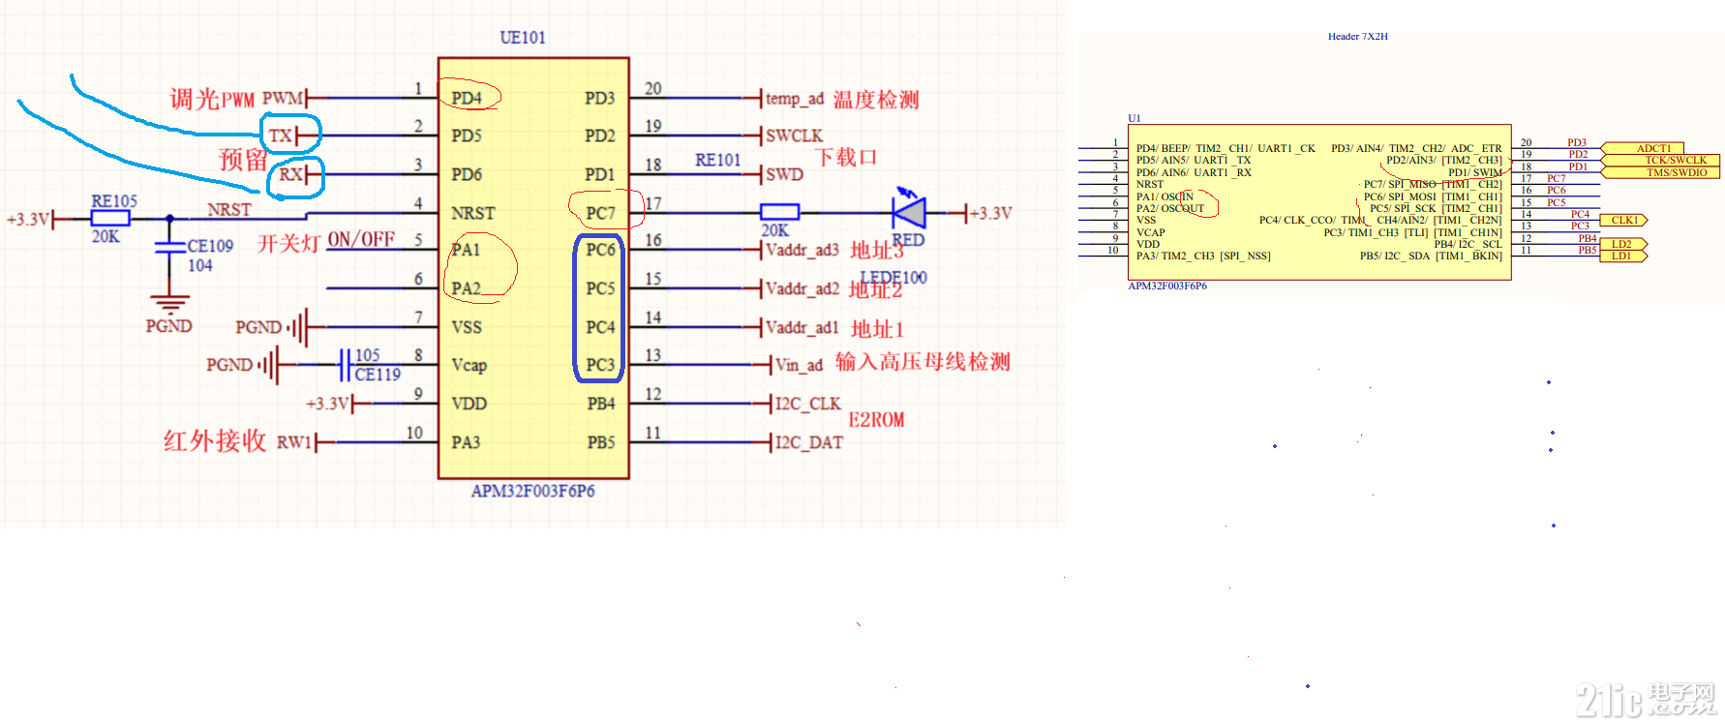Select the 红外接收 annotation
Screen dimensions: 1725x724
(215, 440)
